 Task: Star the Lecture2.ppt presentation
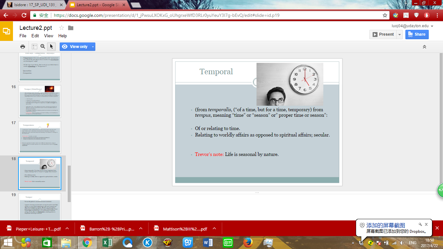[x=62, y=28]
